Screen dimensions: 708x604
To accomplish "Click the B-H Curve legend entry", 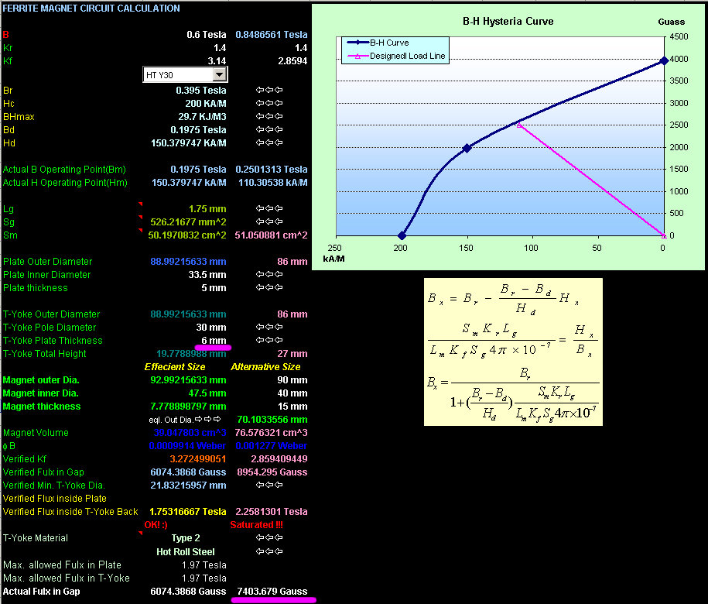I will tap(390, 43).
